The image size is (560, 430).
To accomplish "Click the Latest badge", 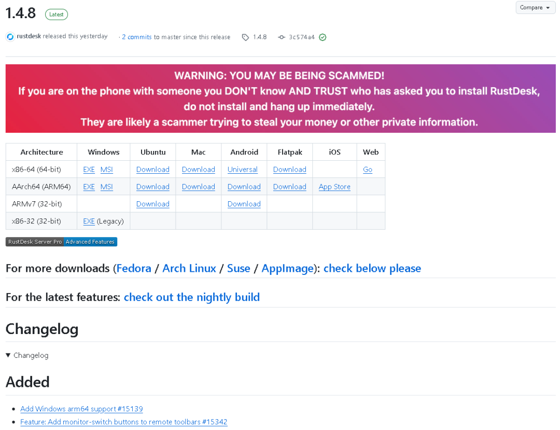I will (x=57, y=15).
